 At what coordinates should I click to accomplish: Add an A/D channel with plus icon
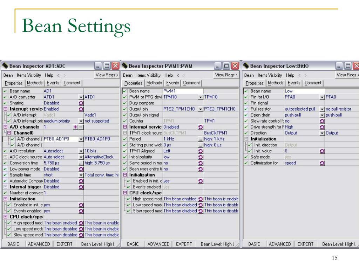[75, 127]
